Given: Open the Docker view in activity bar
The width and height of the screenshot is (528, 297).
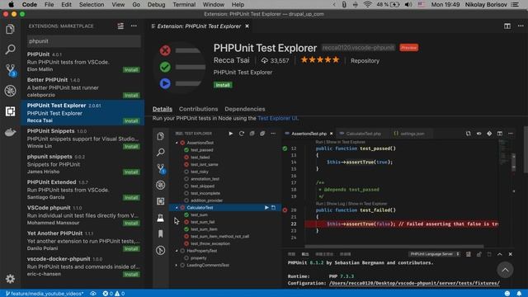Looking at the screenshot, I should coord(10,132).
